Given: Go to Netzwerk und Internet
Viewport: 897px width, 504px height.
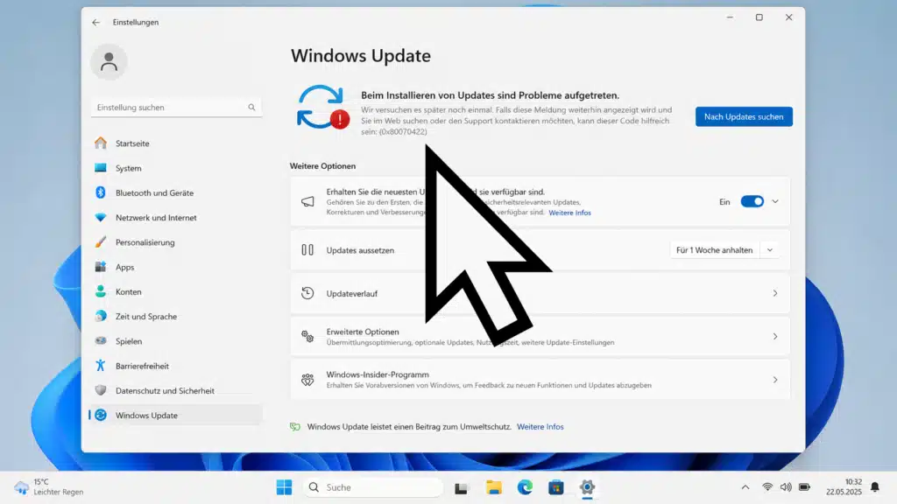Looking at the screenshot, I should point(176,217).
